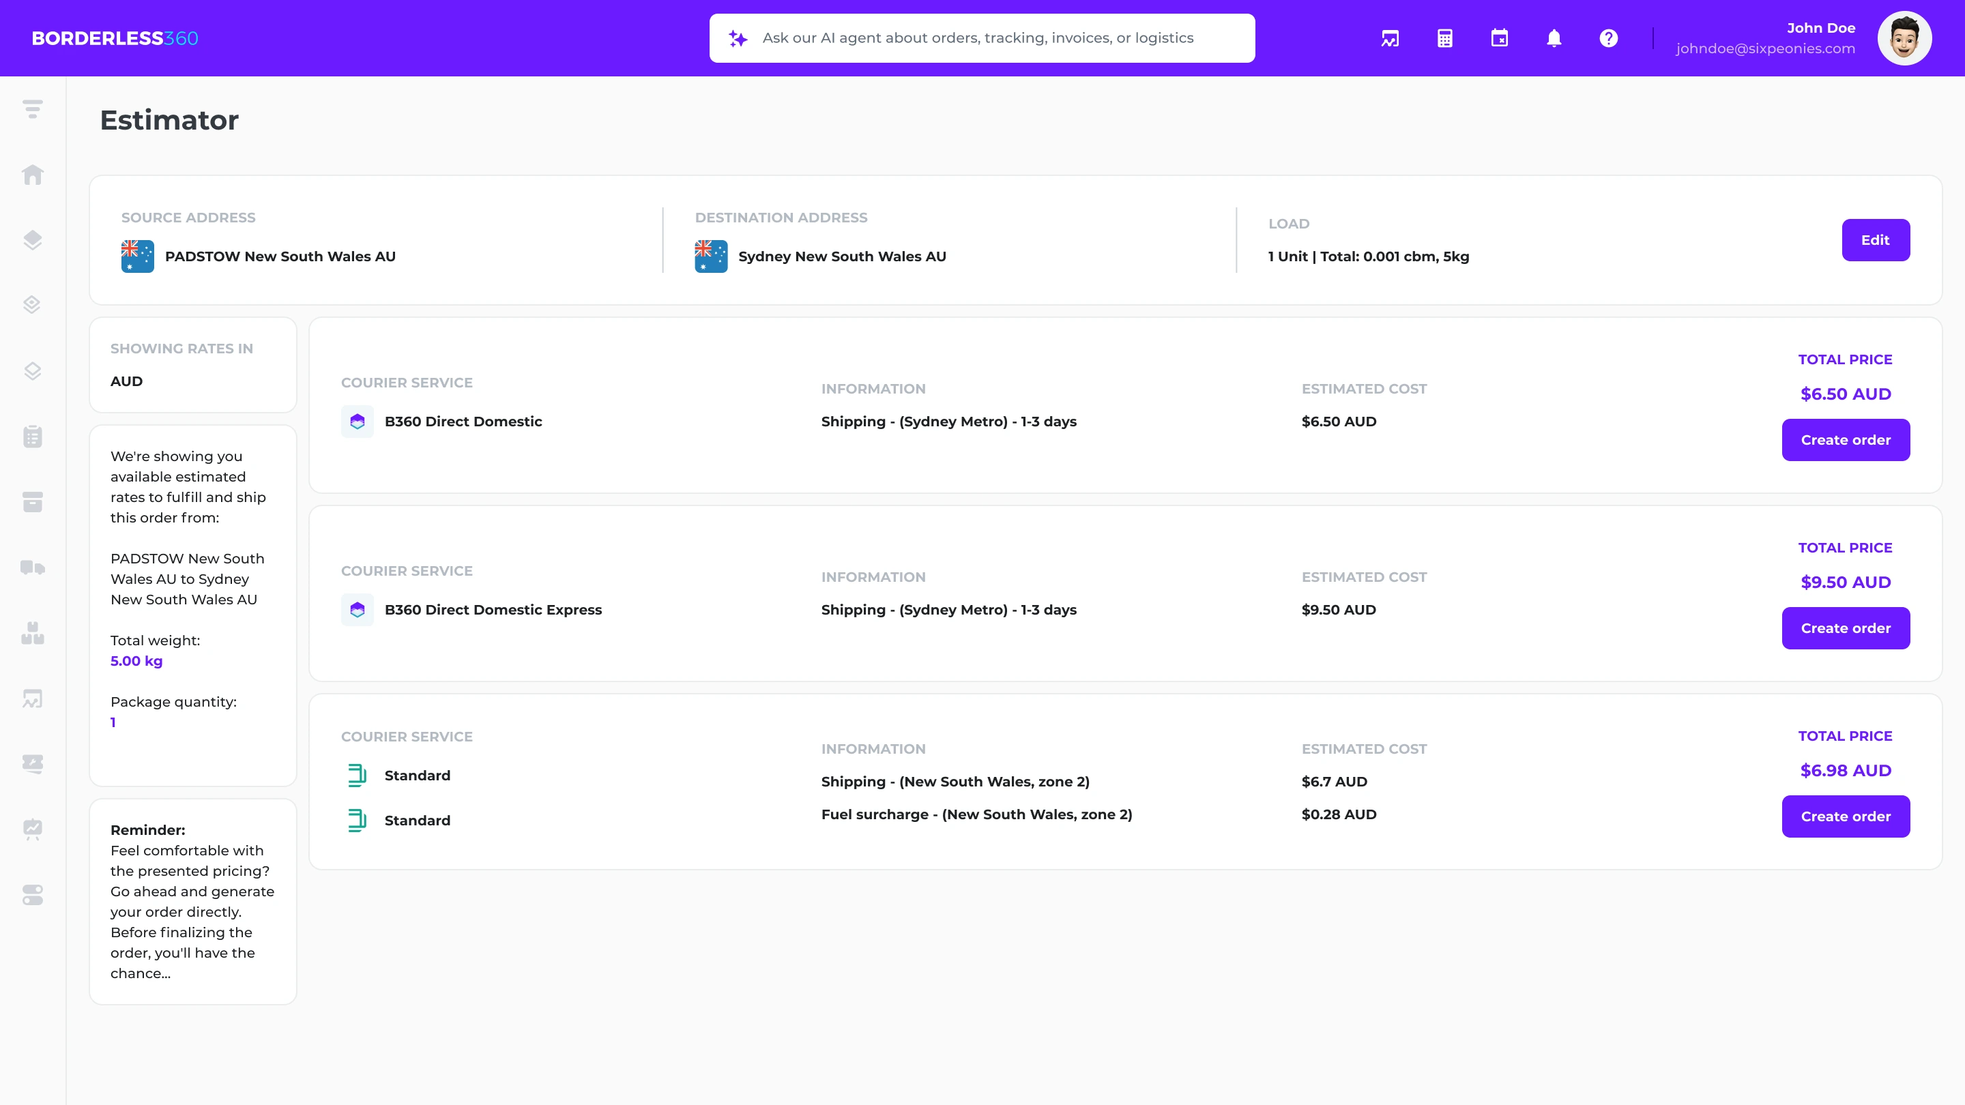Open John Doe profile avatar

coord(1904,38)
